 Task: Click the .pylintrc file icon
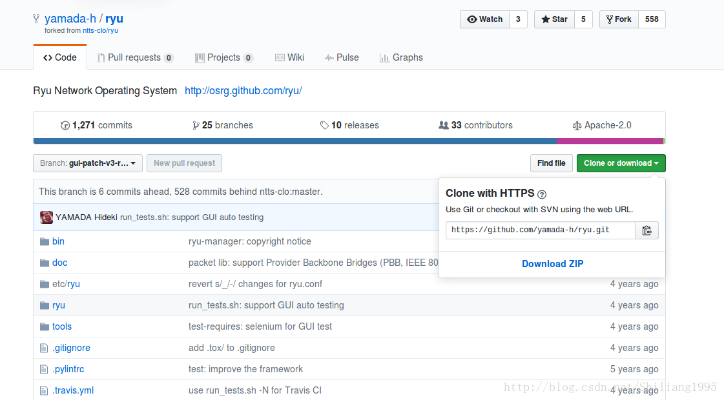point(44,369)
